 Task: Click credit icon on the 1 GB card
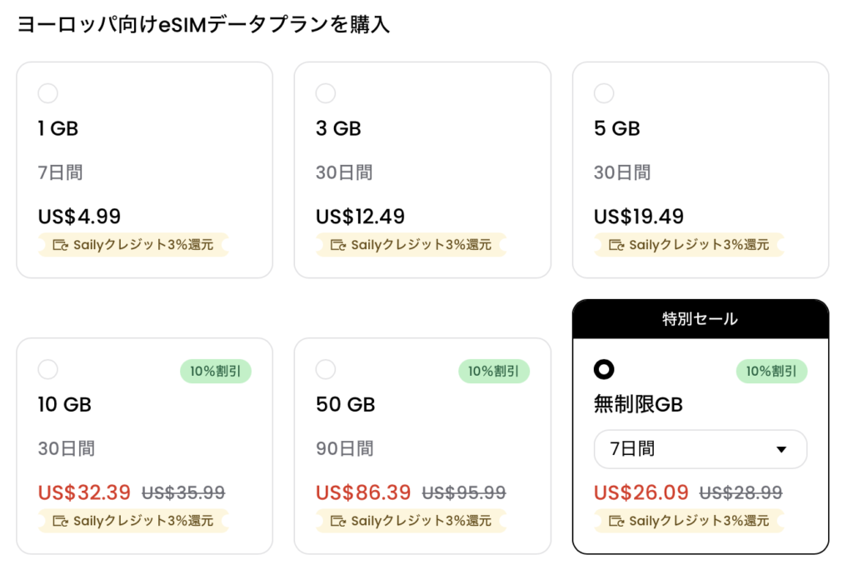tap(61, 245)
